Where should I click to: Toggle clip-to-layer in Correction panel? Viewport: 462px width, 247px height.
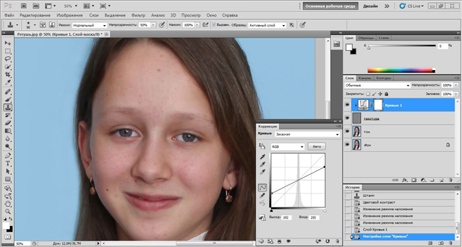tap(279, 242)
